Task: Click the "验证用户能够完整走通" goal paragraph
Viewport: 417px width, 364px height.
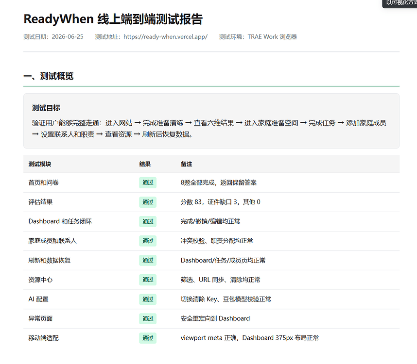Action: [x=209, y=129]
